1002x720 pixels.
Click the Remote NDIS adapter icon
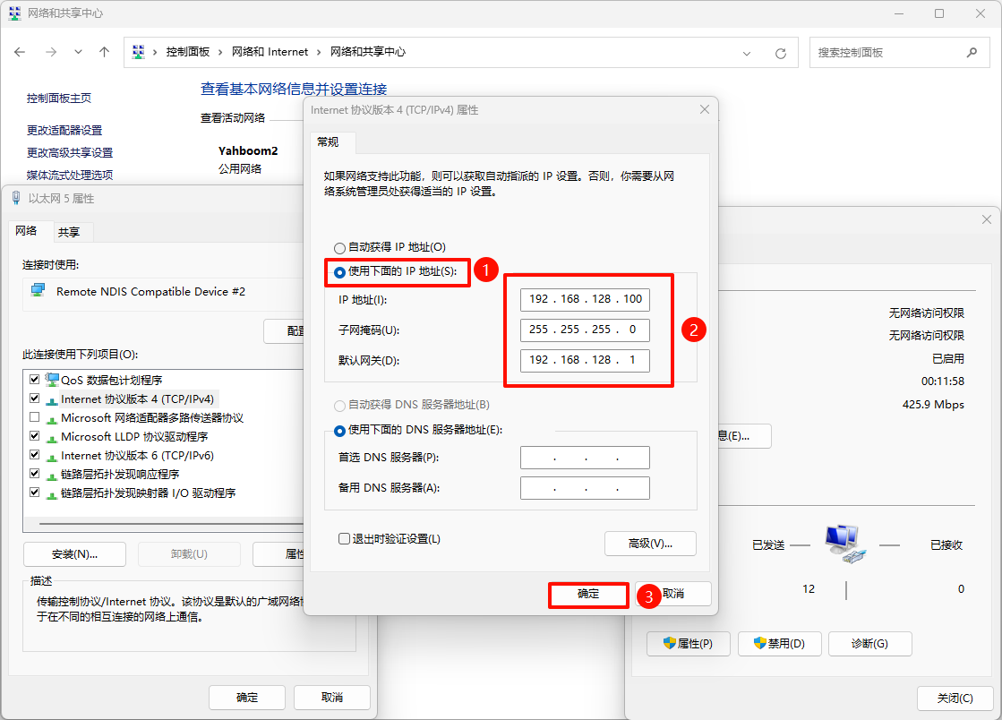(x=39, y=291)
